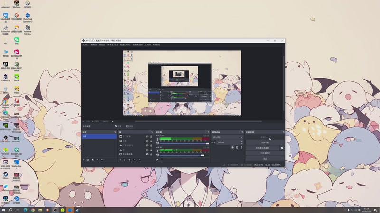Open 设置 button in controls panel
The height and width of the screenshot is (213, 380).
(265, 159)
